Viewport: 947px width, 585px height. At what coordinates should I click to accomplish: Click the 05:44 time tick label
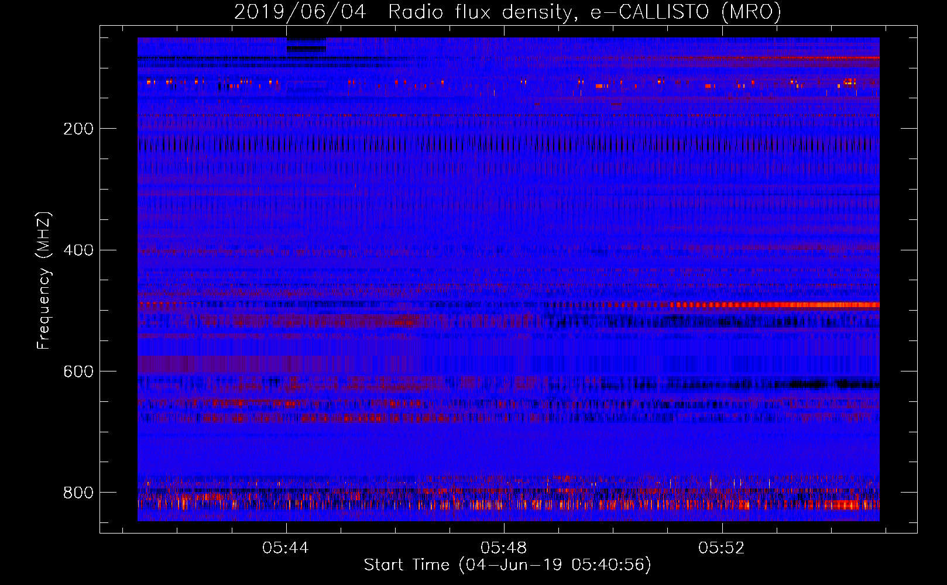pyautogui.click(x=286, y=548)
